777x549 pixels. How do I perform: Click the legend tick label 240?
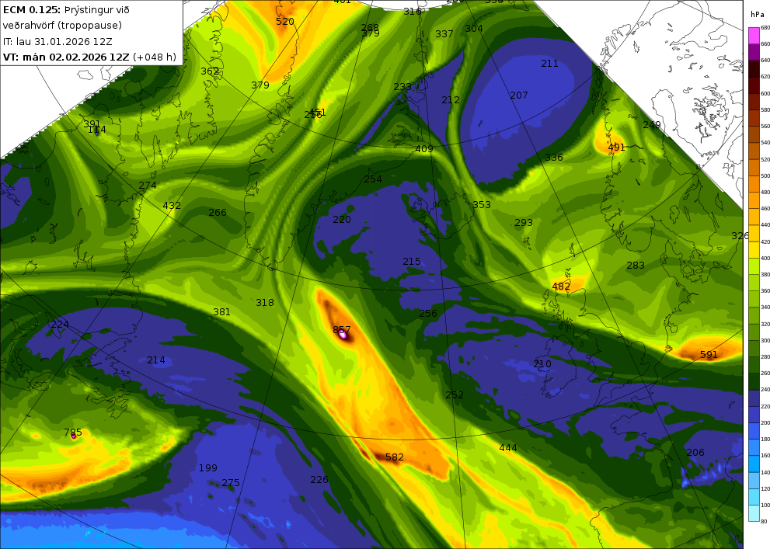pyautogui.click(x=765, y=390)
